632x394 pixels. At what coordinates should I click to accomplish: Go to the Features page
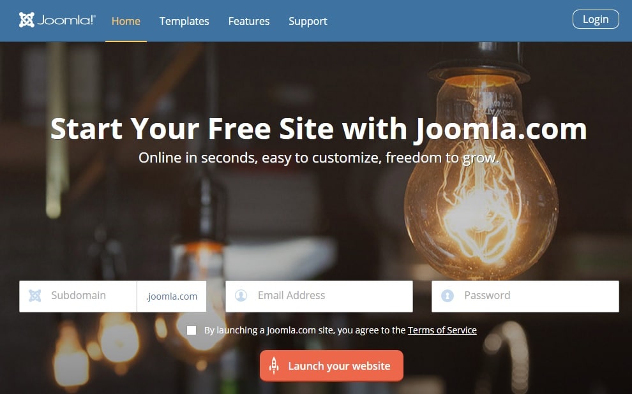click(x=249, y=21)
